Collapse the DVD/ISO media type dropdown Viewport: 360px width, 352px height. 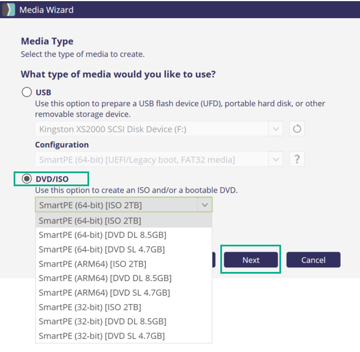coord(204,205)
